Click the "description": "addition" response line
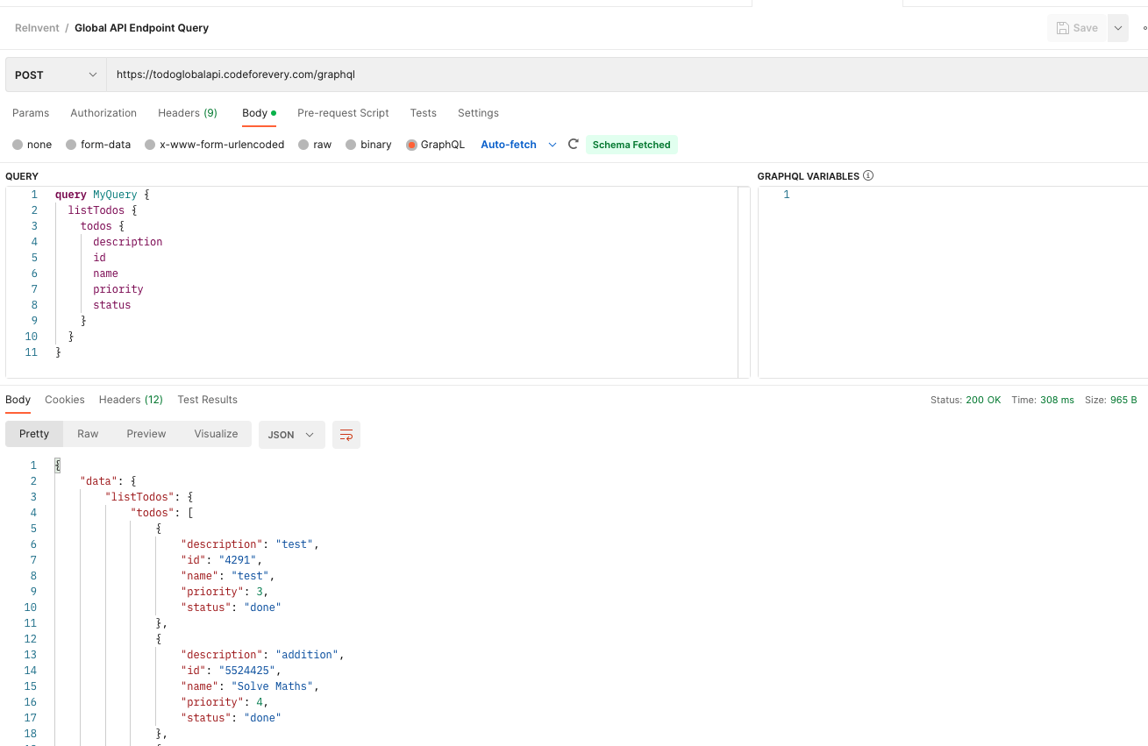 pyautogui.click(x=263, y=655)
